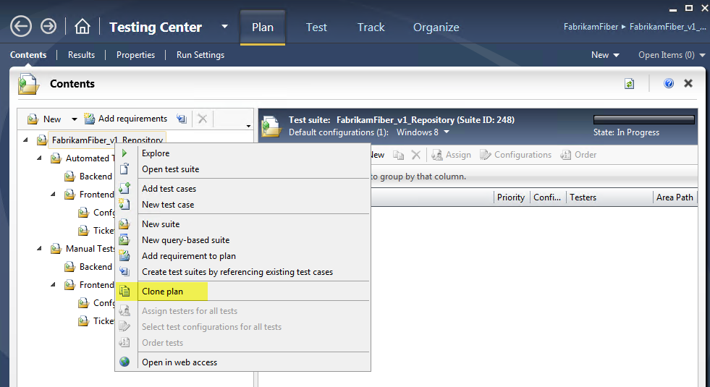Screen dimensions: 710x387
Task: Switch to the Test tab
Action: tap(316, 27)
